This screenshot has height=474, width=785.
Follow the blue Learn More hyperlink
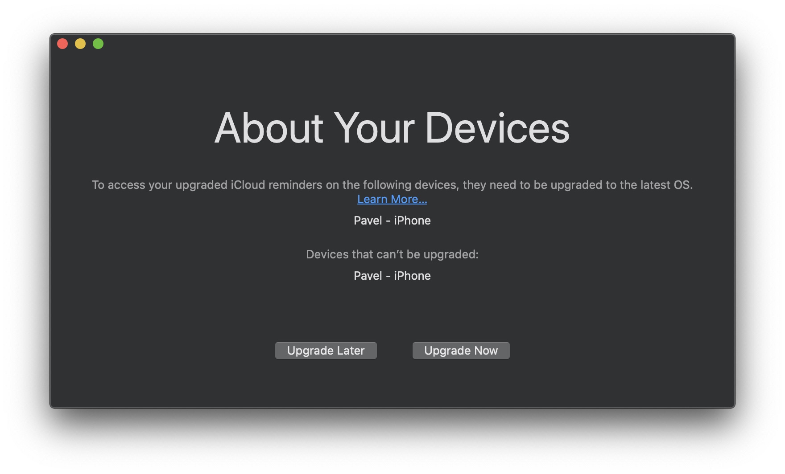click(392, 199)
